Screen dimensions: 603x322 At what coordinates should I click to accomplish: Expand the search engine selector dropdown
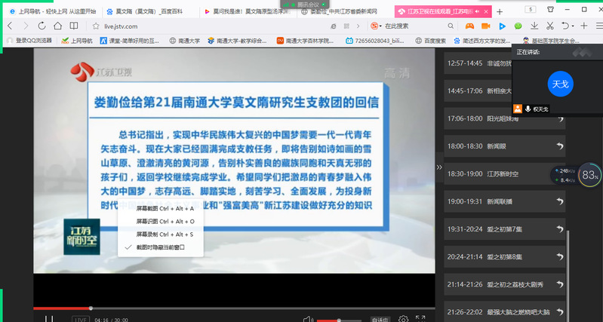tap(382, 26)
